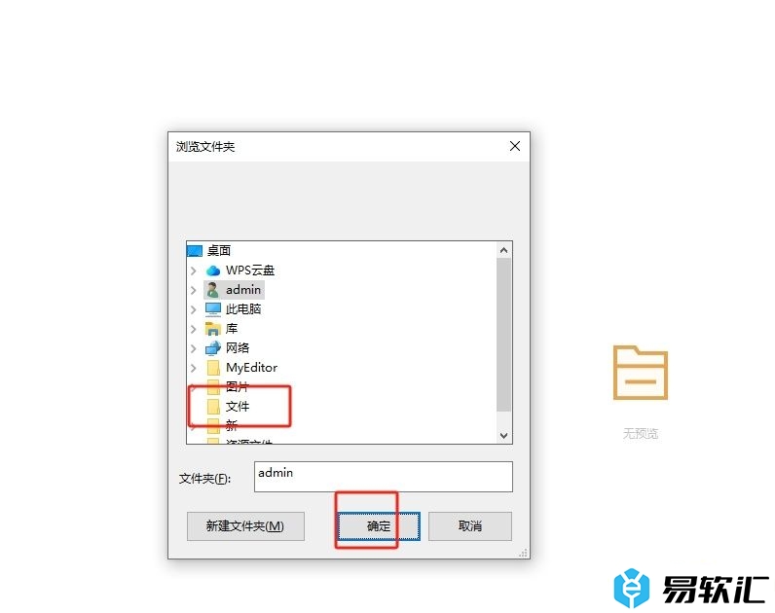The height and width of the screenshot is (613, 775).
Task: Expand the MyEditor tree node
Action: [194, 368]
